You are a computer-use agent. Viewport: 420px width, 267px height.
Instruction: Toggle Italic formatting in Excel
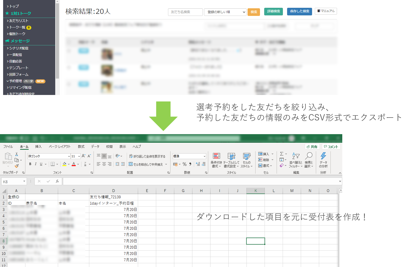pos(35,164)
